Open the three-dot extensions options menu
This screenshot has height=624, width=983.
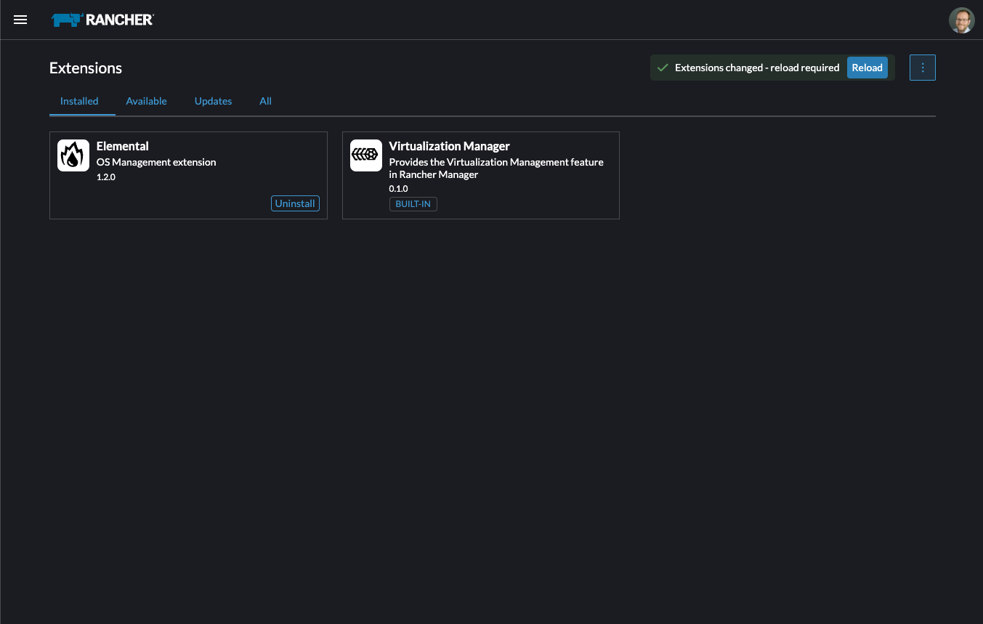(922, 68)
